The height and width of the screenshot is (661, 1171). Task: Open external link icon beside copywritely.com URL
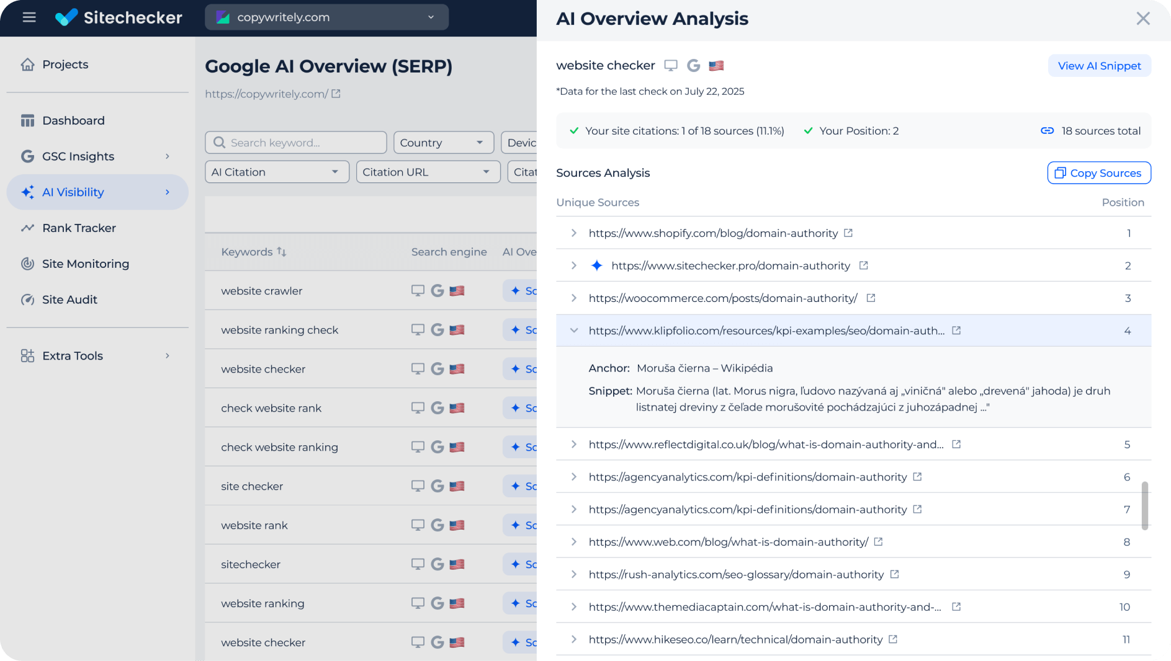[x=336, y=94]
